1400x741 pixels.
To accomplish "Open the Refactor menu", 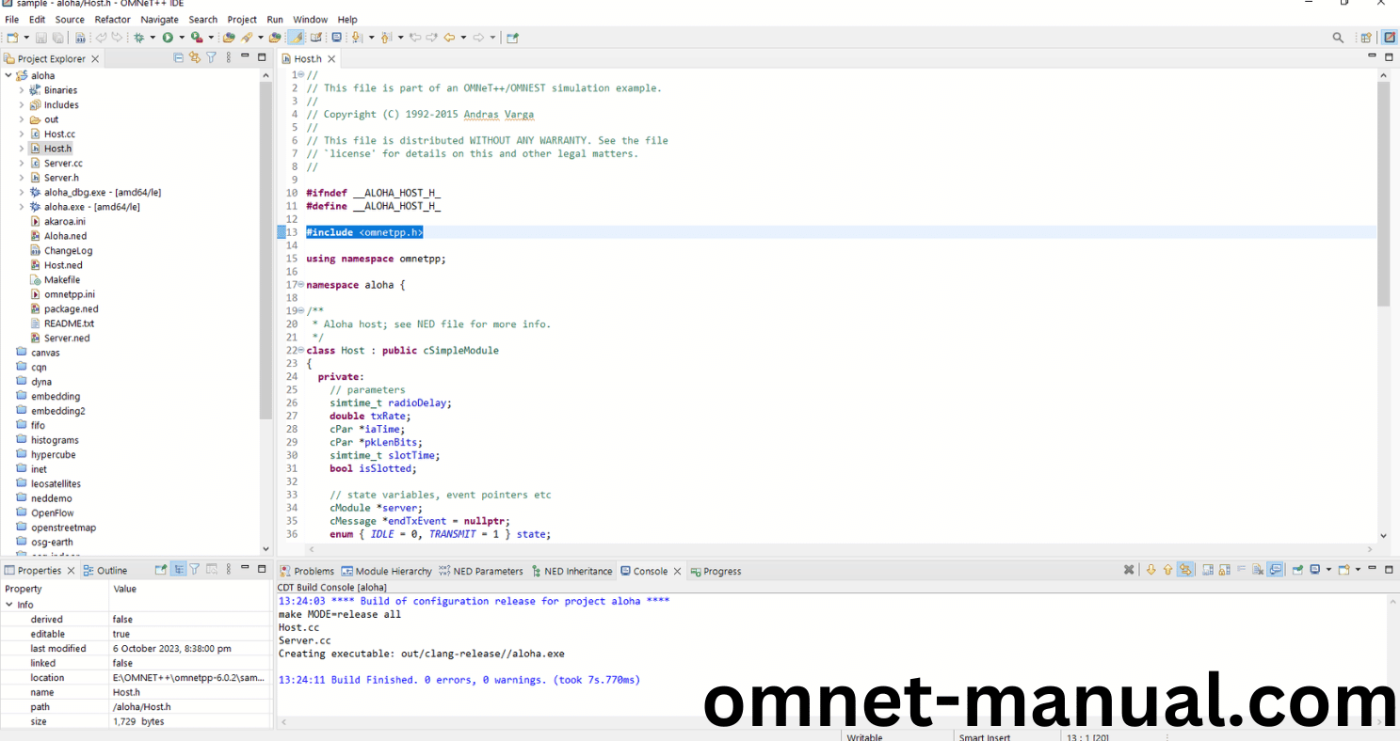I will [112, 19].
